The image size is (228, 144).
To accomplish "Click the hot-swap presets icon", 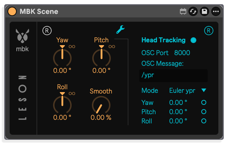I will [x=193, y=11].
